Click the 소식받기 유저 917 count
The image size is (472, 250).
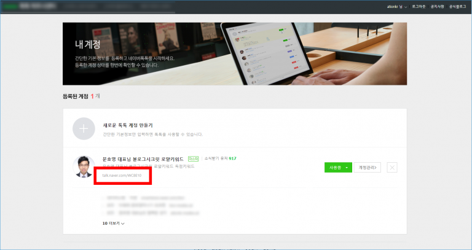(x=220, y=158)
